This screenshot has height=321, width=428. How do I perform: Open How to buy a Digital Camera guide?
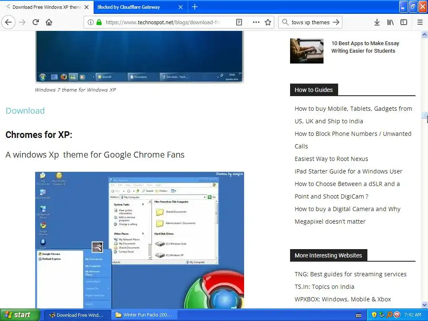tap(347, 215)
